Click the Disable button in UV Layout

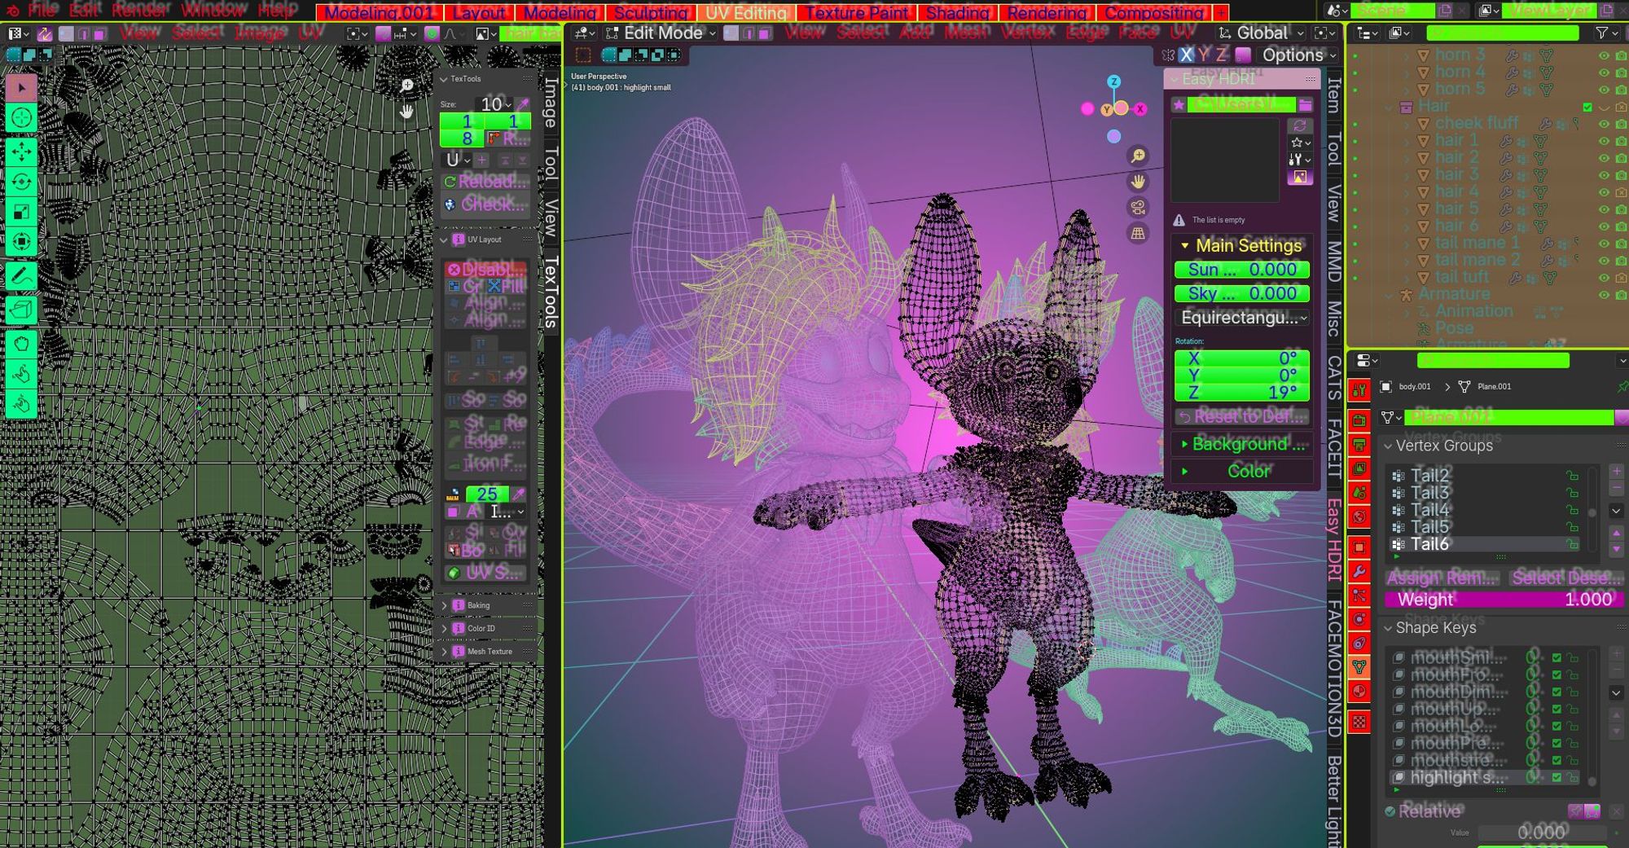pos(486,269)
